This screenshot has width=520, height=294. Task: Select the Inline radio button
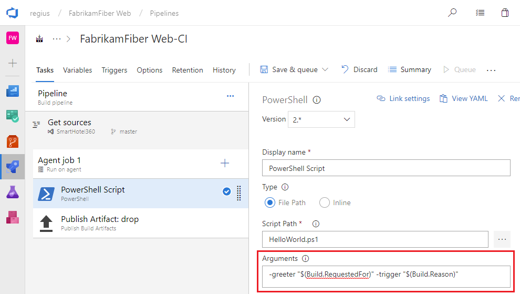[325, 202]
